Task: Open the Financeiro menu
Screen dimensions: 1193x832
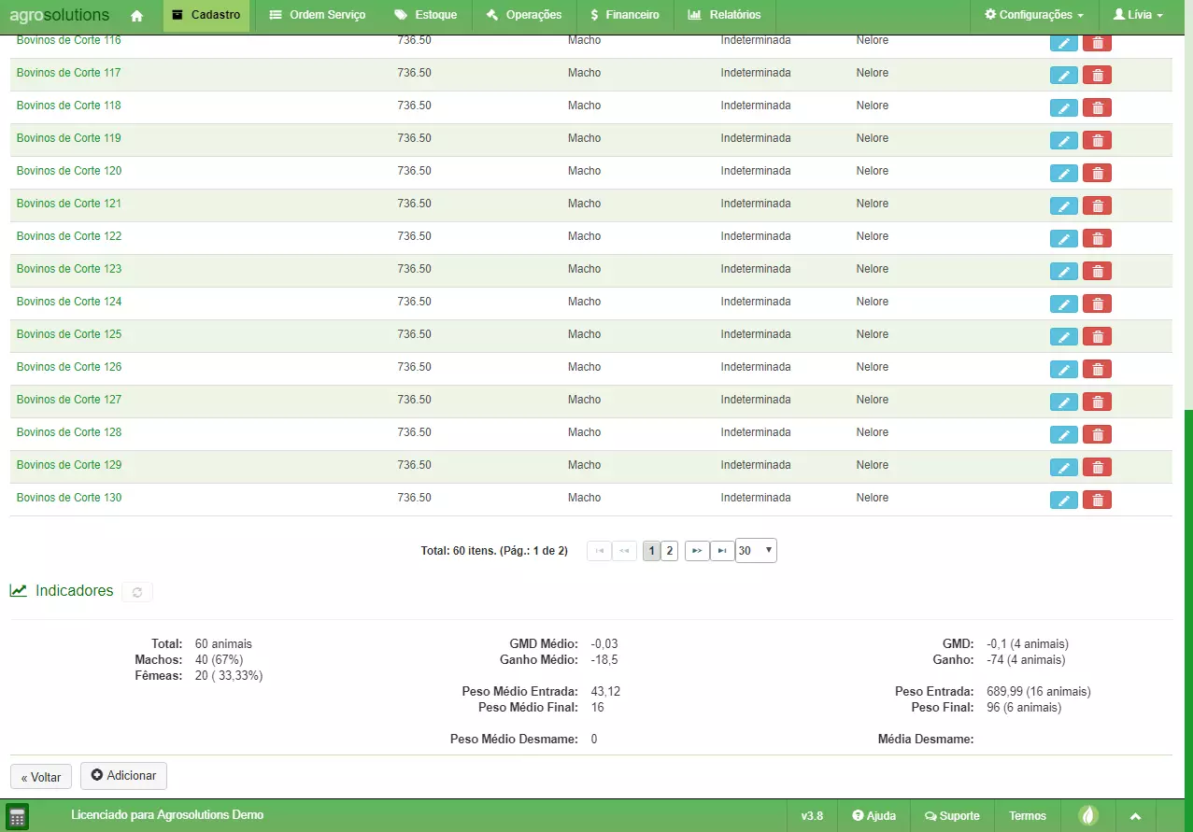Action: (624, 16)
